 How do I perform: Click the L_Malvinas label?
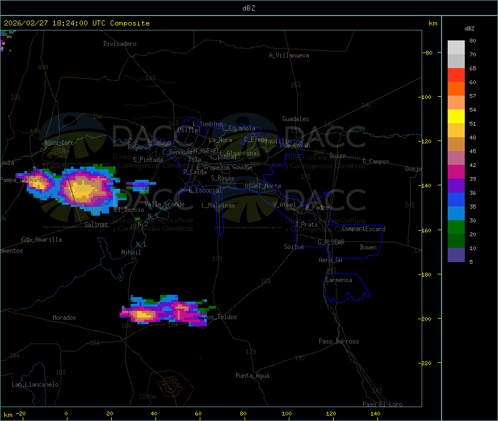[x=218, y=205]
